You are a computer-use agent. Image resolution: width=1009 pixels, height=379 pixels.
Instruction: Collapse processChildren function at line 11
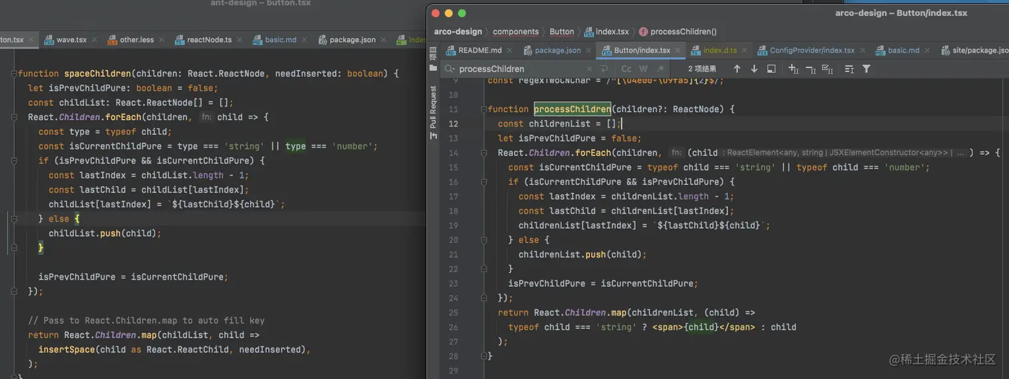483,109
